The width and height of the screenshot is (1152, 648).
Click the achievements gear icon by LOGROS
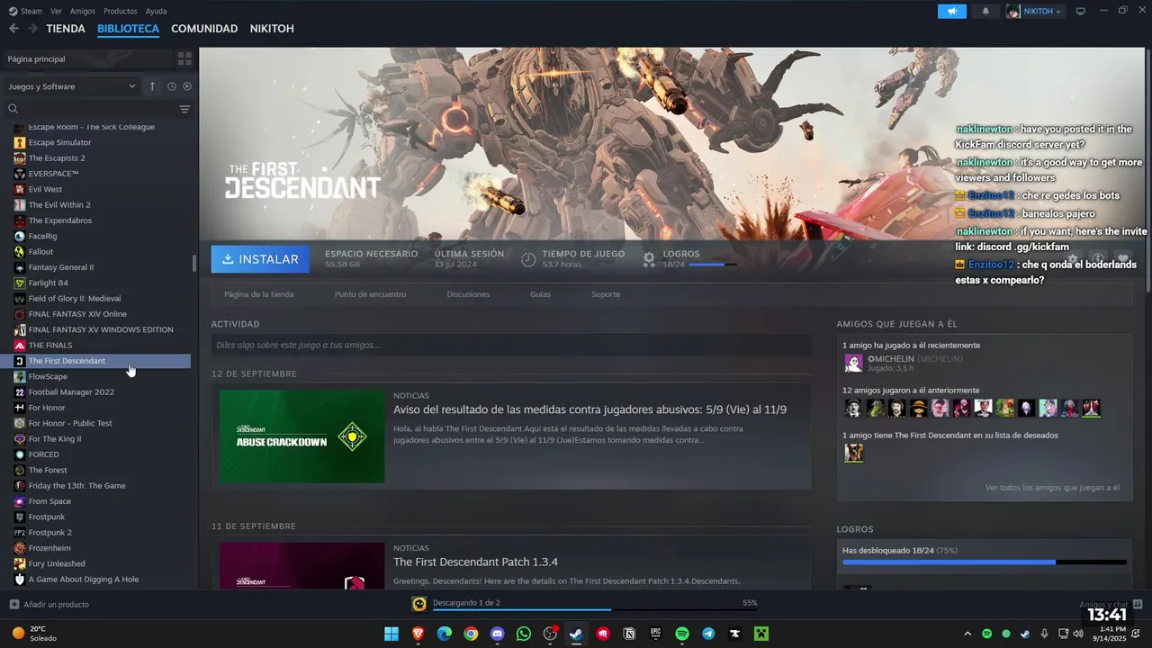click(649, 259)
